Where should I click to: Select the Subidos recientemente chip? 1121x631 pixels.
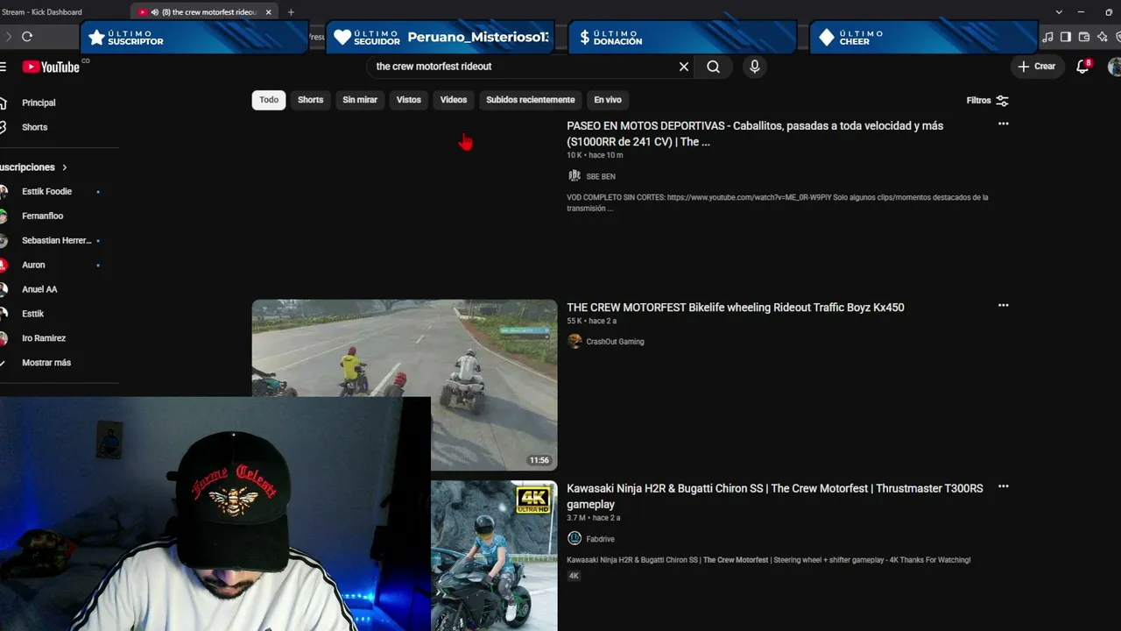pyautogui.click(x=531, y=100)
